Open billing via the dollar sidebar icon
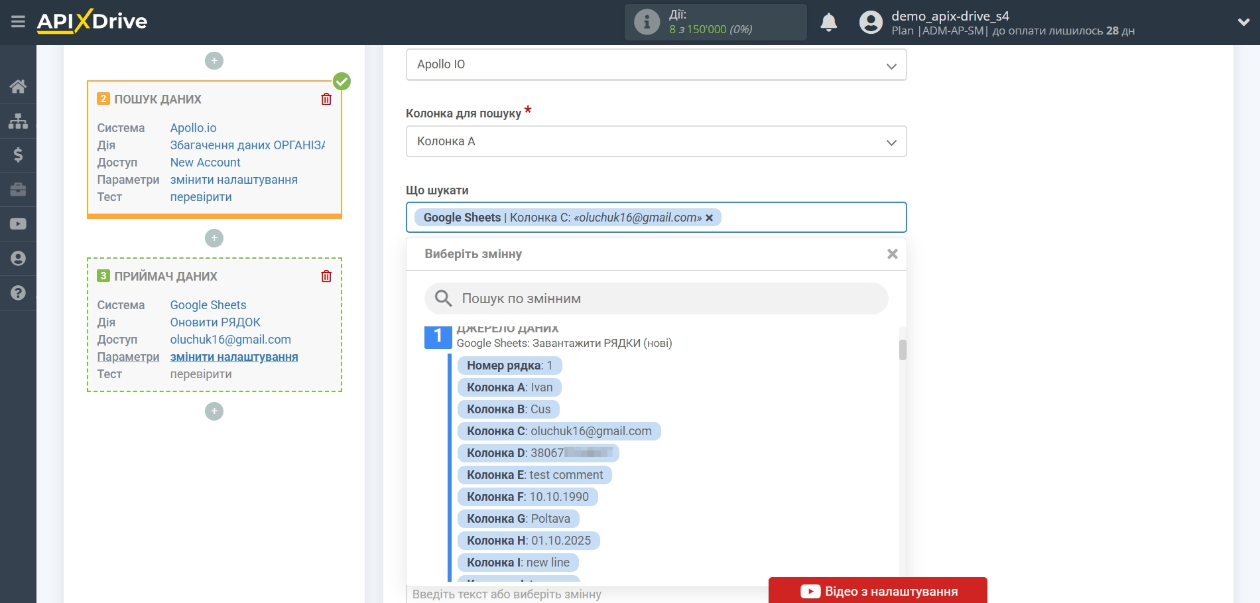 (x=18, y=155)
